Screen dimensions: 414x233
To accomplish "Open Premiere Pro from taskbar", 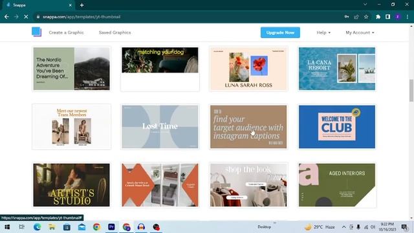I will point(111,227).
